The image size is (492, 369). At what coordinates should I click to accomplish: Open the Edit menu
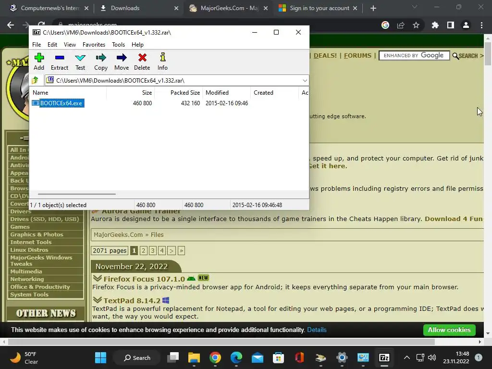click(x=52, y=45)
